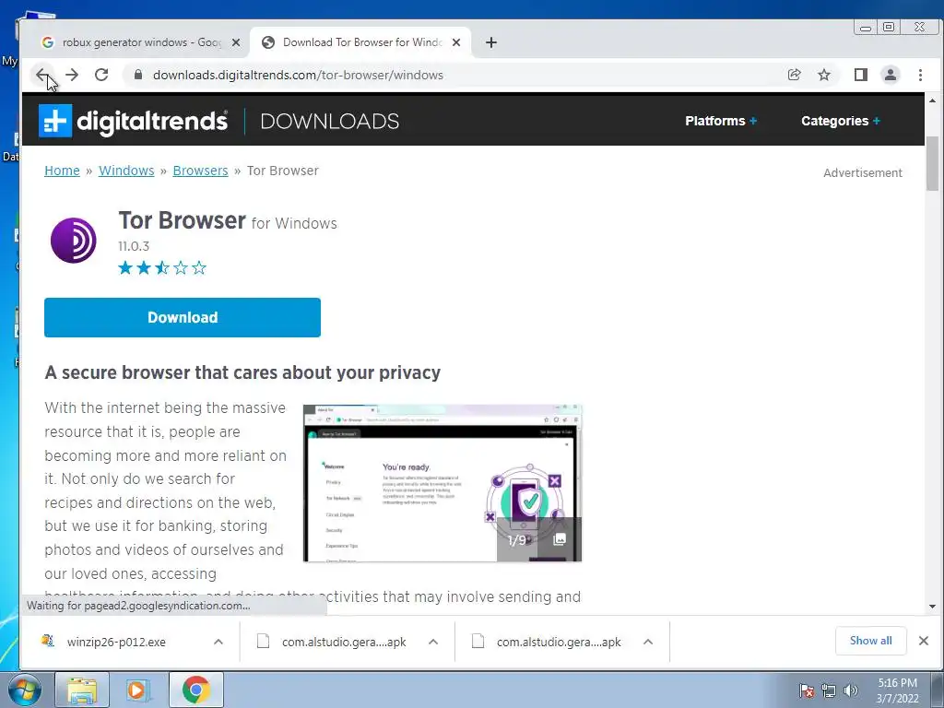Open Windows Media Player from the taskbar
The image size is (944, 708).
click(x=138, y=690)
